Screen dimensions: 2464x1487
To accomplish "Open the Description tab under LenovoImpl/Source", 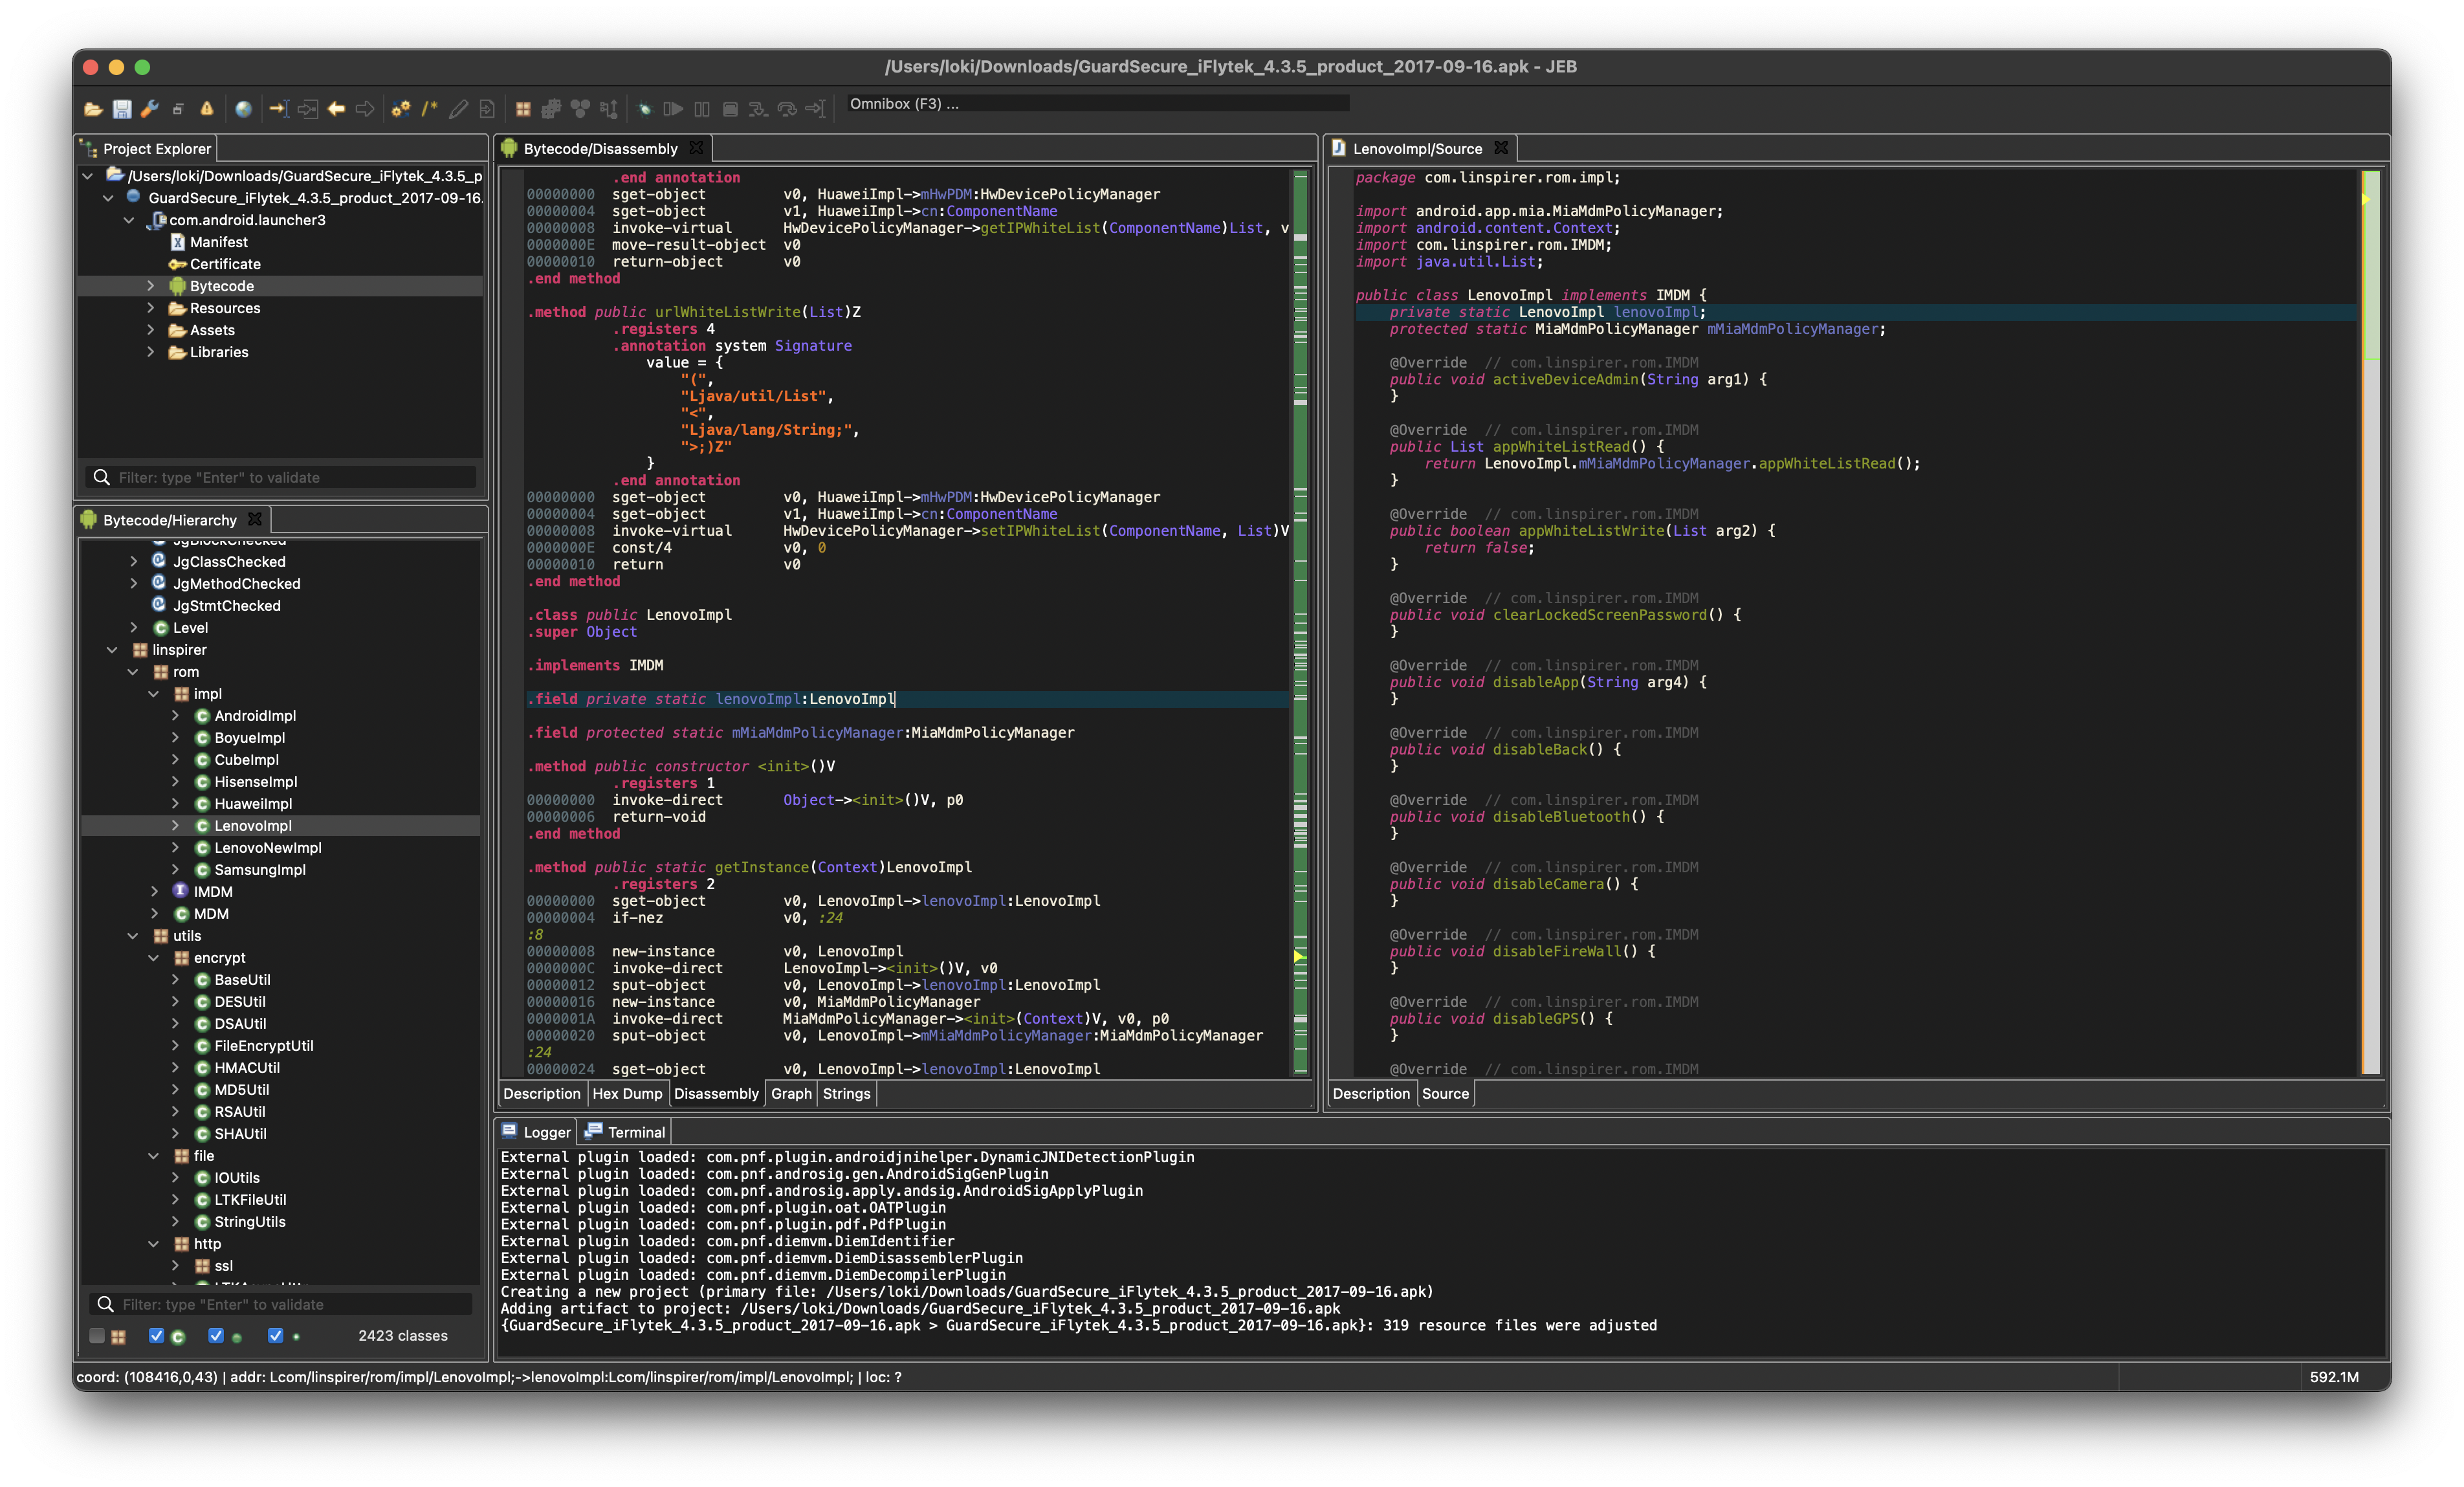I will 1371,1093.
